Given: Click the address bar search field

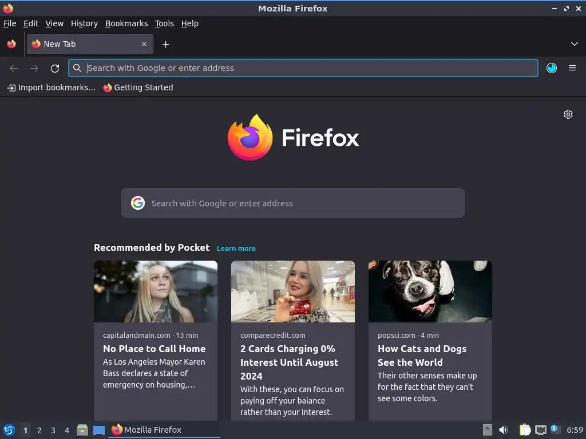Looking at the screenshot, I should pos(303,68).
